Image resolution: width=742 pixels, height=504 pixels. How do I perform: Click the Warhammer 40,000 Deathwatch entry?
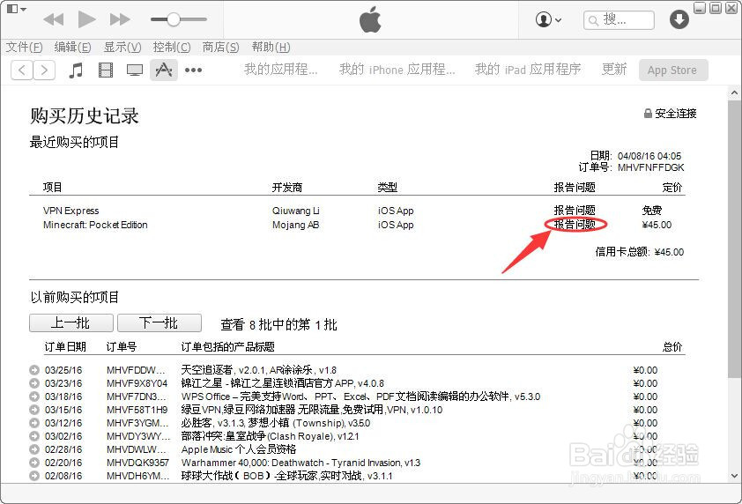coord(301,463)
